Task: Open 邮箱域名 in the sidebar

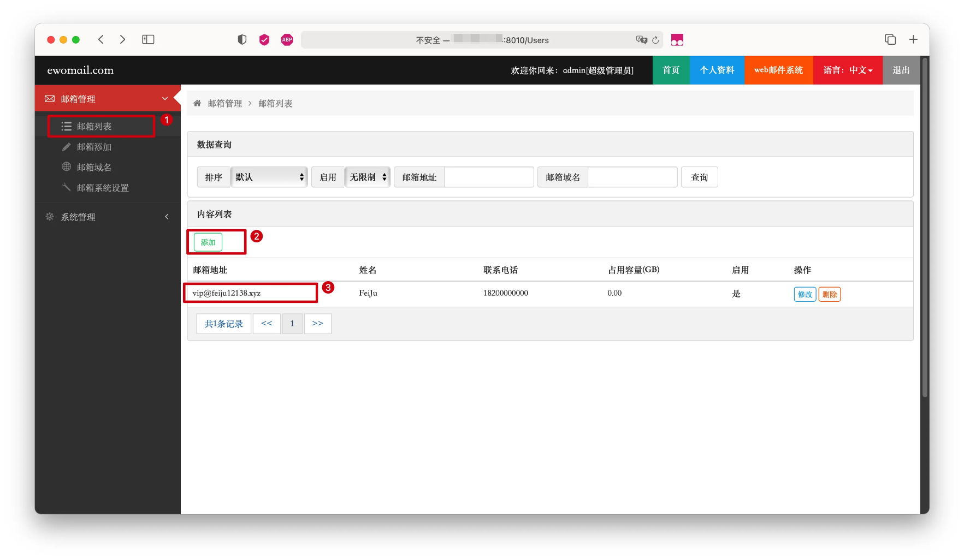Action: (94, 167)
